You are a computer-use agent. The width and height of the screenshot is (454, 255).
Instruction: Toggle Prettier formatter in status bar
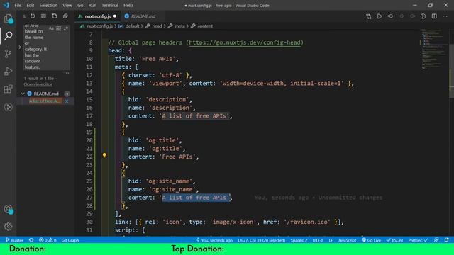tap(418, 240)
